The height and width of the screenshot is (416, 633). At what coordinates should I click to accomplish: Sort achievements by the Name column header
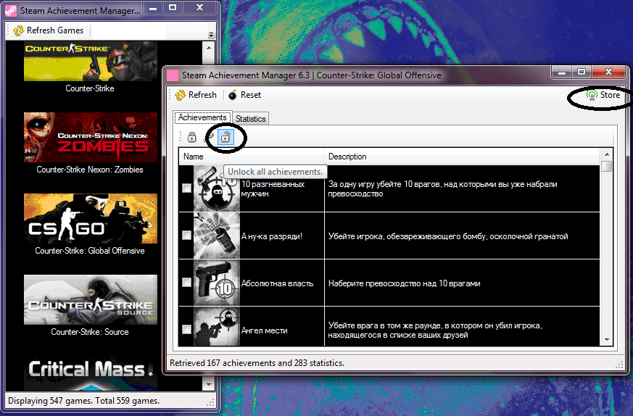point(251,157)
